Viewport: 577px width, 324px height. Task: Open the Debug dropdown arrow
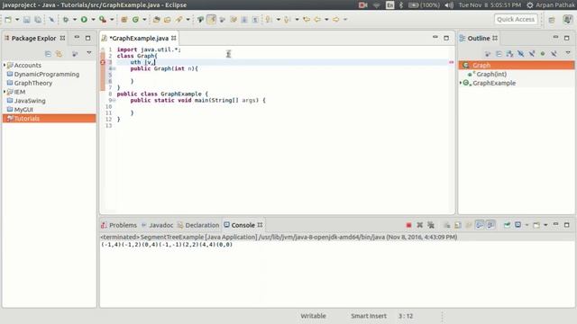pyautogui.click(x=74, y=20)
